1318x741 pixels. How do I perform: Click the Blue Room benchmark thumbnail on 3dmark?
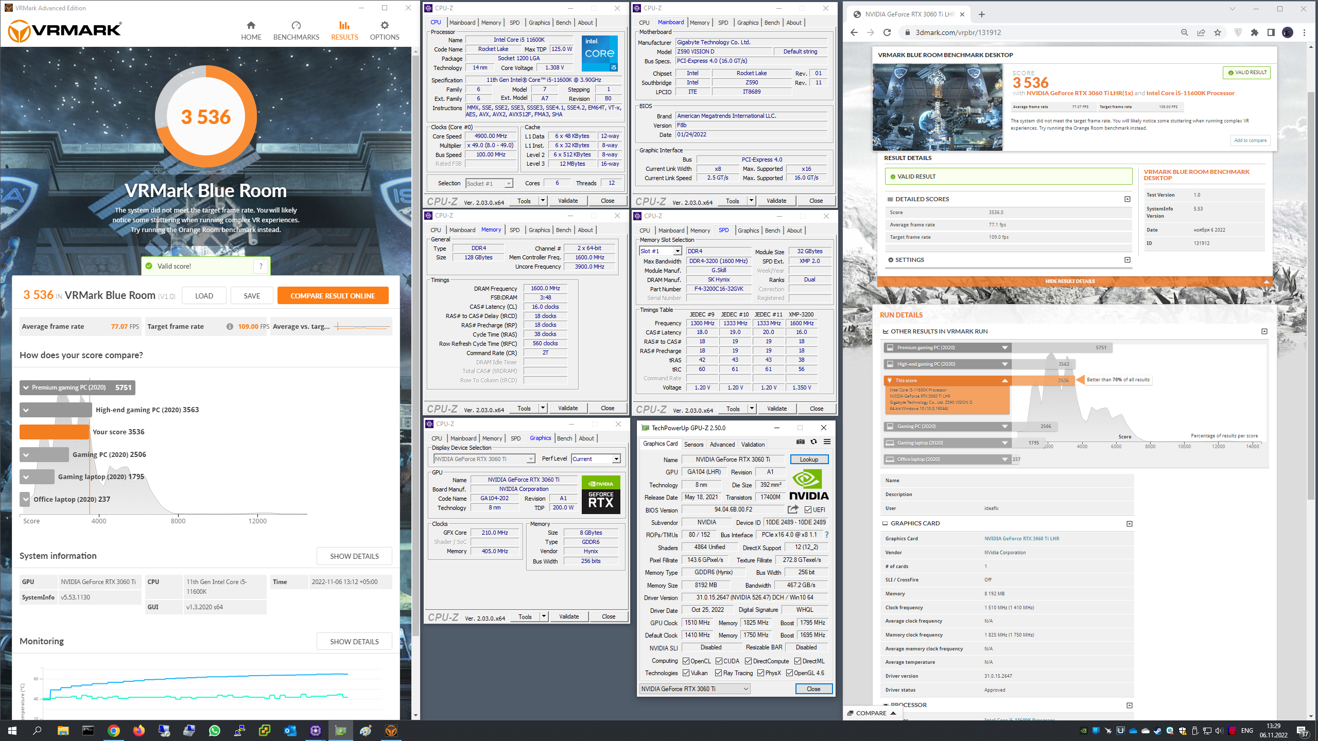coord(938,107)
